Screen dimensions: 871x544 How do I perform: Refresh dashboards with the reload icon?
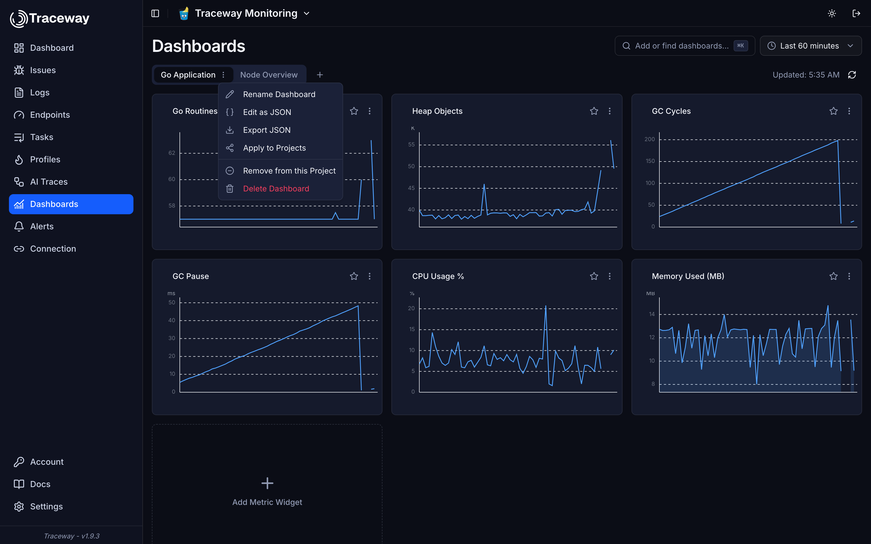click(x=852, y=75)
